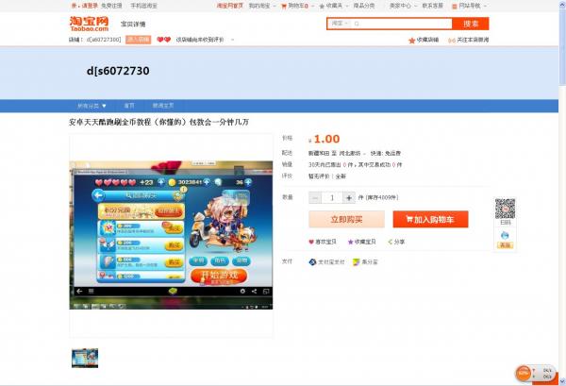
Task: Focus the Taobao search input field
Action: (x=402, y=24)
